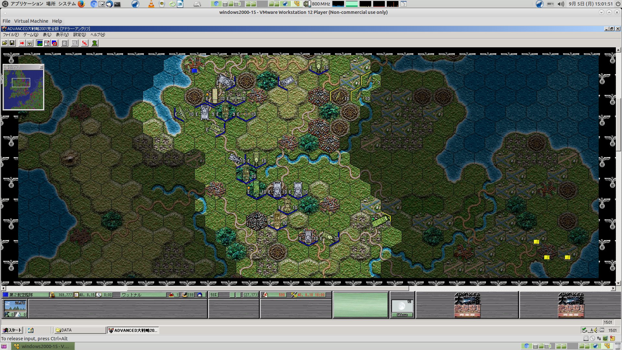
Task: Toggle the green-and-blue map toolbar icon
Action: coord(40,43)
